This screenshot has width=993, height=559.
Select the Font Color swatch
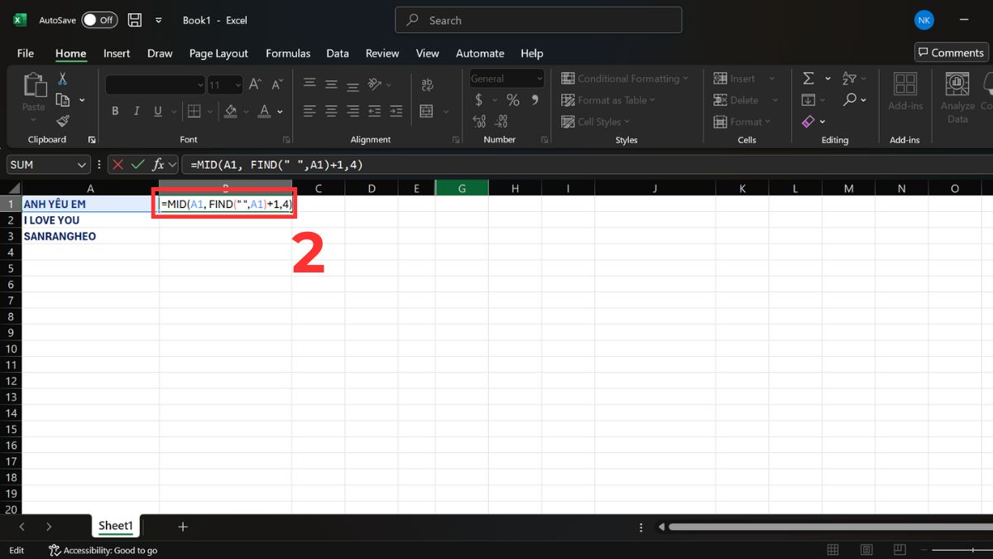[x=263, y=111]
